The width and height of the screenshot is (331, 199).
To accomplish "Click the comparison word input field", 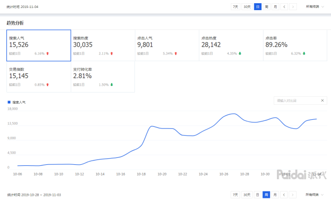I will [x=297, y=101].
